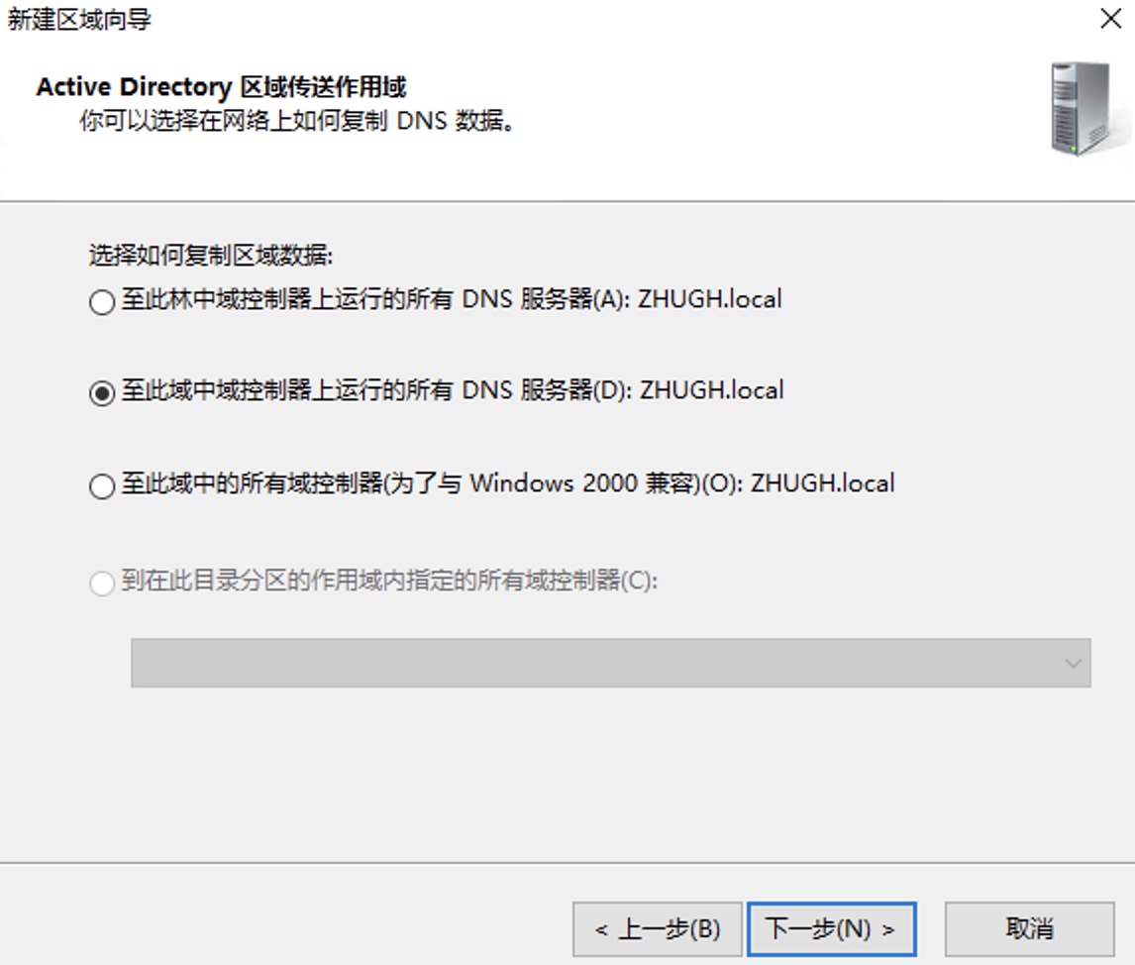The image size is (1135, 965).
Task: Click the heading Active Directory 区域传送作用域
Action: (x=222, y=87)
